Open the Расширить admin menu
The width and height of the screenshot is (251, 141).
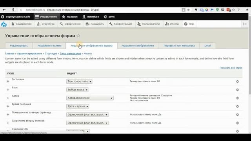point(95,24)
